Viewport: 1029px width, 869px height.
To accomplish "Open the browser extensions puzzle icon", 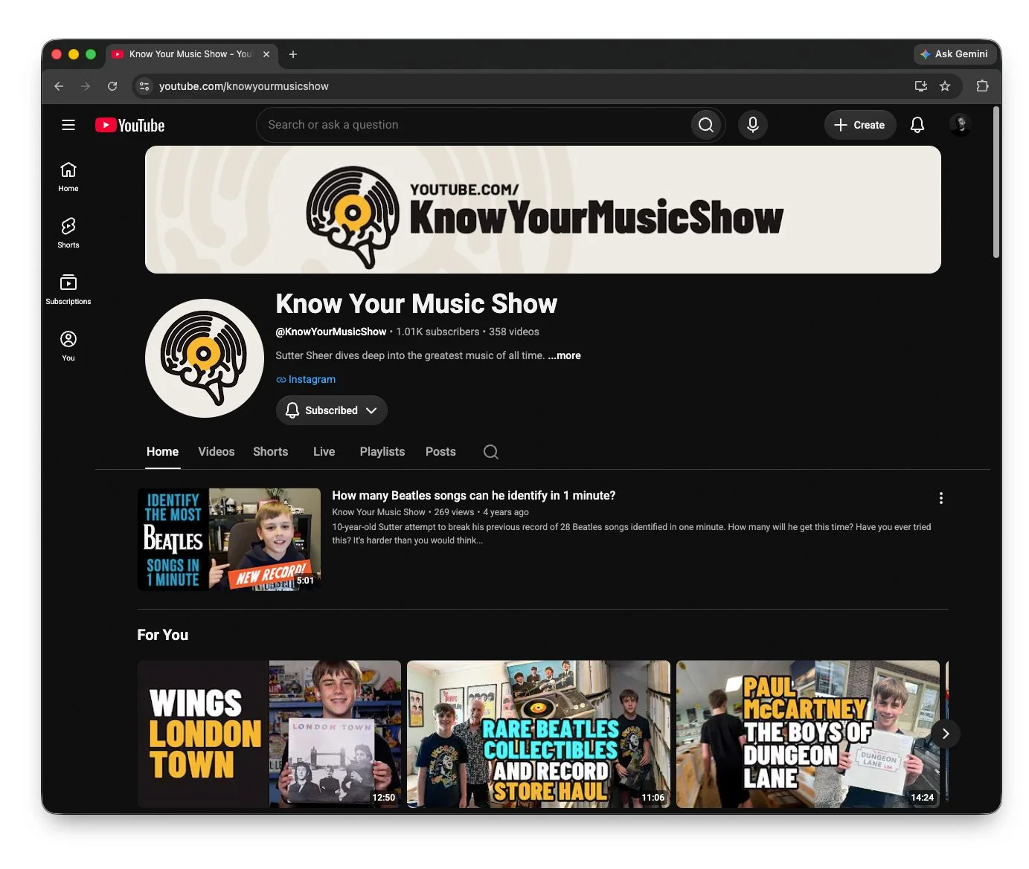I will pyautogui.click(x=982, y=86).
